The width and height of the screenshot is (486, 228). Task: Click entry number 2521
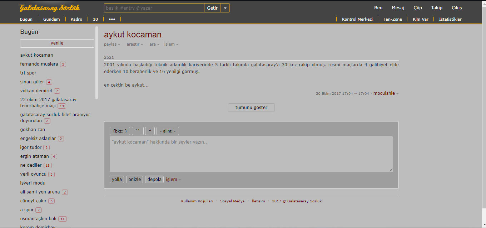(109, 57)
